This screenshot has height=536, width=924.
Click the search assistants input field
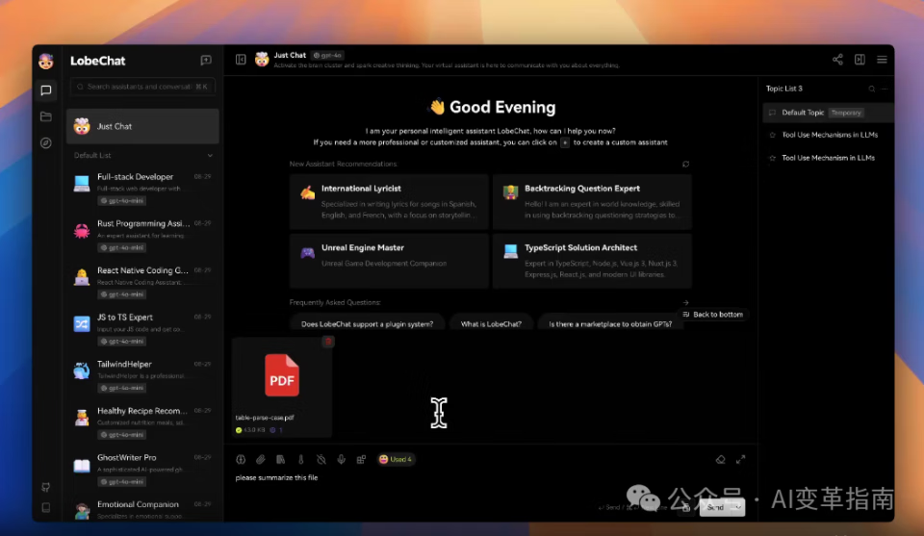(x=142, y=87)
